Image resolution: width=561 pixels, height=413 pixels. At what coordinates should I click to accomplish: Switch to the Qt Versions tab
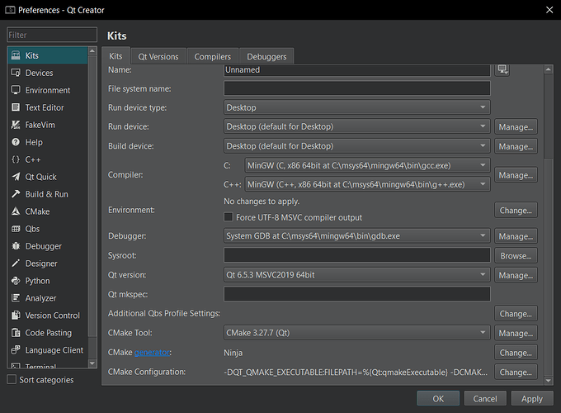pos(158,56)
